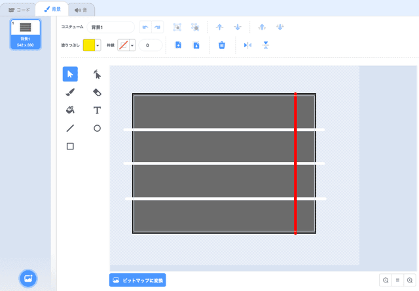
Task: Flip the selection horizontally
Action: coord(247,45)
